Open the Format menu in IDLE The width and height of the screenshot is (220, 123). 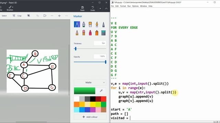click(x=123, y=6)
